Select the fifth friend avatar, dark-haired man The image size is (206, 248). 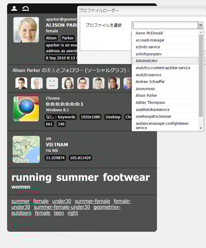(x=83, y=83)
